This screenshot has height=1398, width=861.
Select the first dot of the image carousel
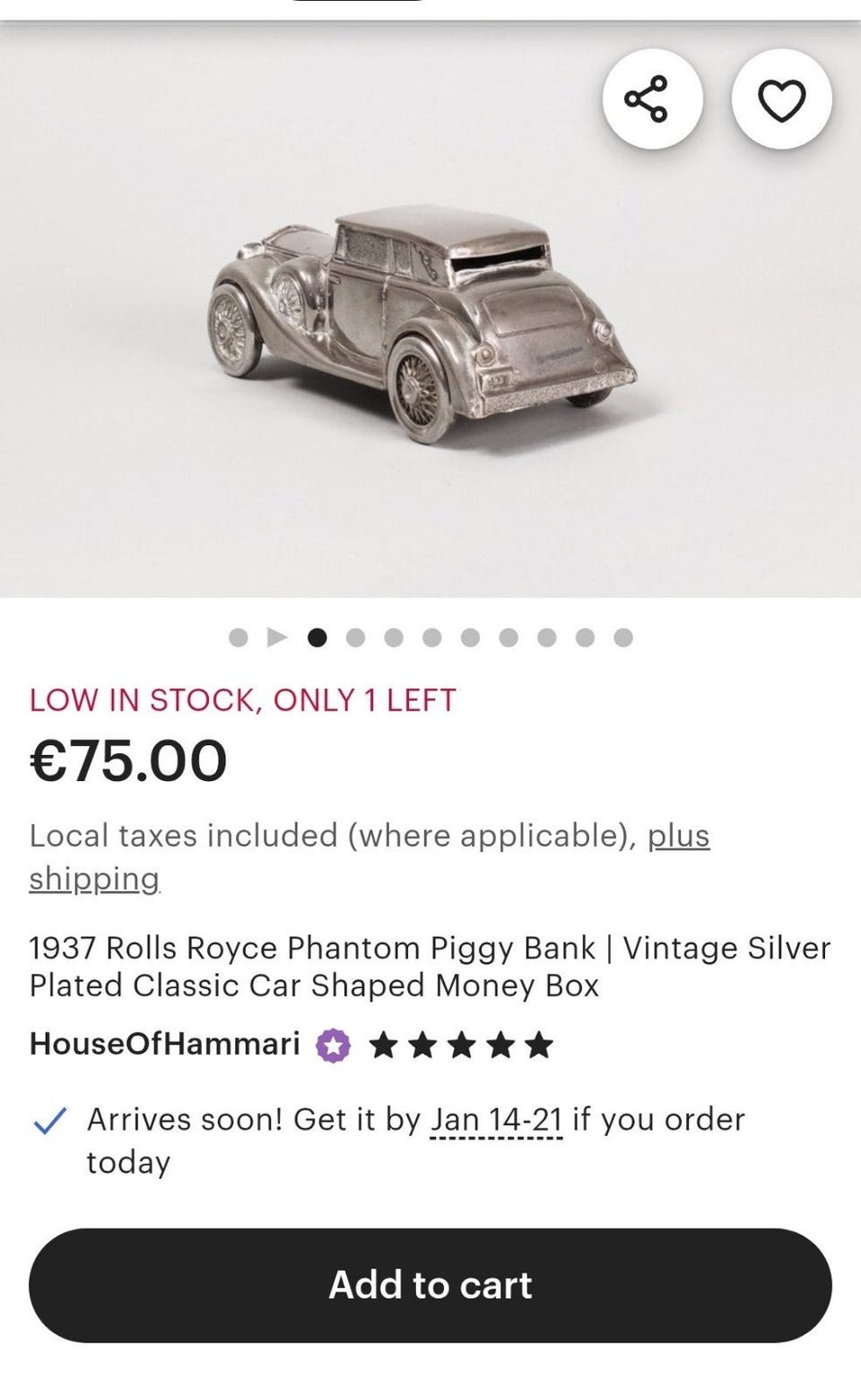click(x=239, y=638)
